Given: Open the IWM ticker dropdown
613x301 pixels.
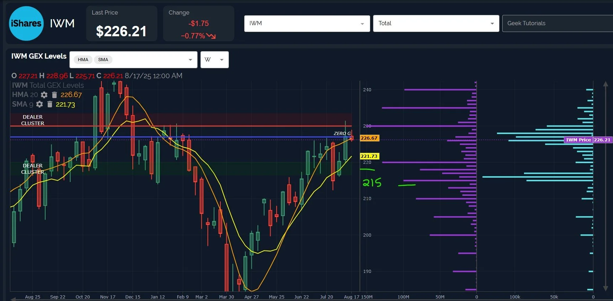Looking at the screenshot, I should (307, 23).
